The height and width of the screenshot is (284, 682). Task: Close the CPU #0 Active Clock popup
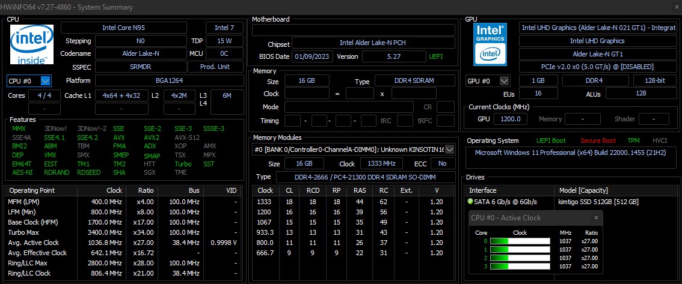[597, 217]
